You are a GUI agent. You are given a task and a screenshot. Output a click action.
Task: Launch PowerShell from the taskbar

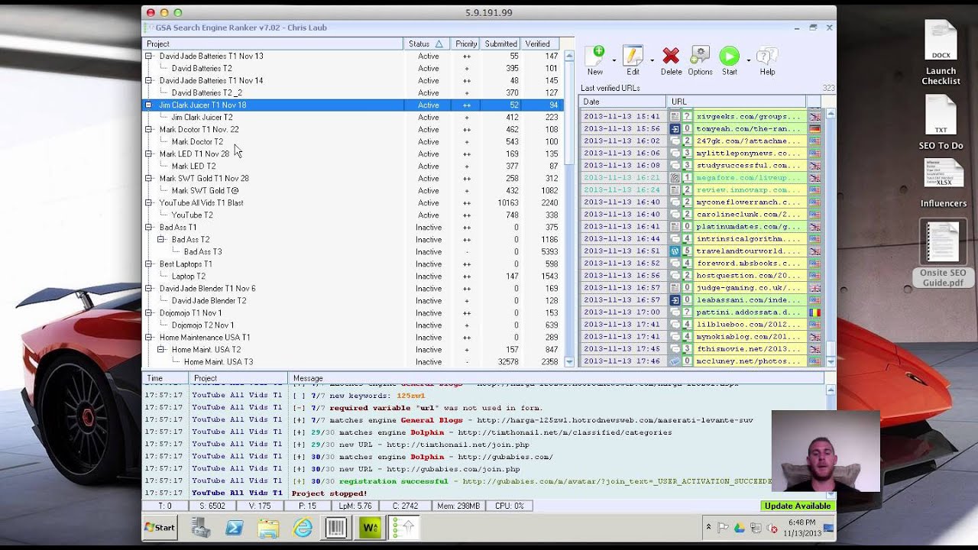[x=235, y=528]
